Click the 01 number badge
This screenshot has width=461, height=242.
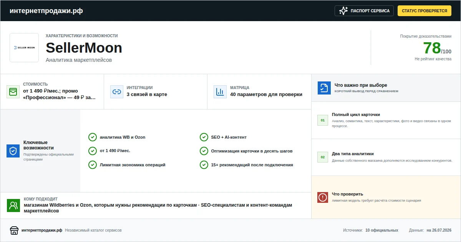click(323, 120)
